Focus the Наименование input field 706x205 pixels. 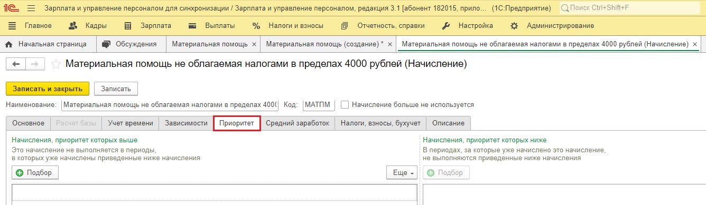coord(170,104)
